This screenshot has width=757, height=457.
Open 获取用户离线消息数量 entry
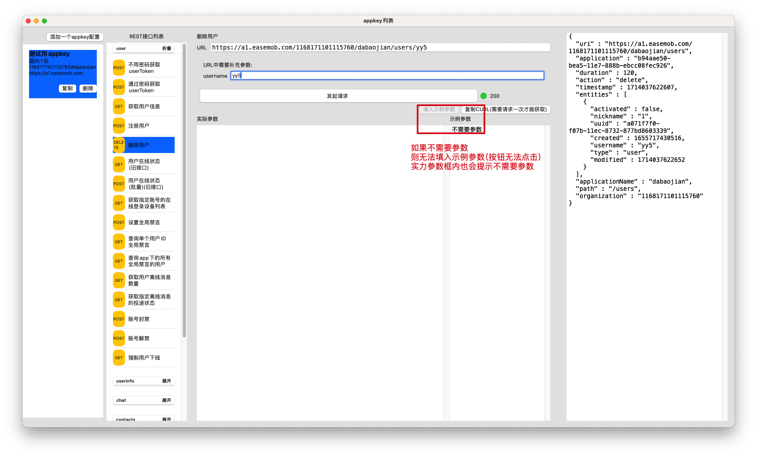tap(144, 280)
